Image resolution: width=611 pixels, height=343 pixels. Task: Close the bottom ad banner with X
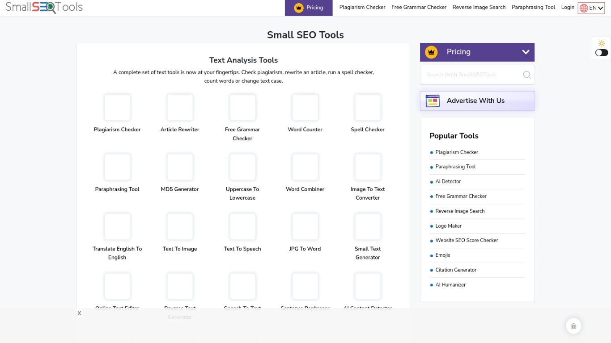(x=79, y=313)
